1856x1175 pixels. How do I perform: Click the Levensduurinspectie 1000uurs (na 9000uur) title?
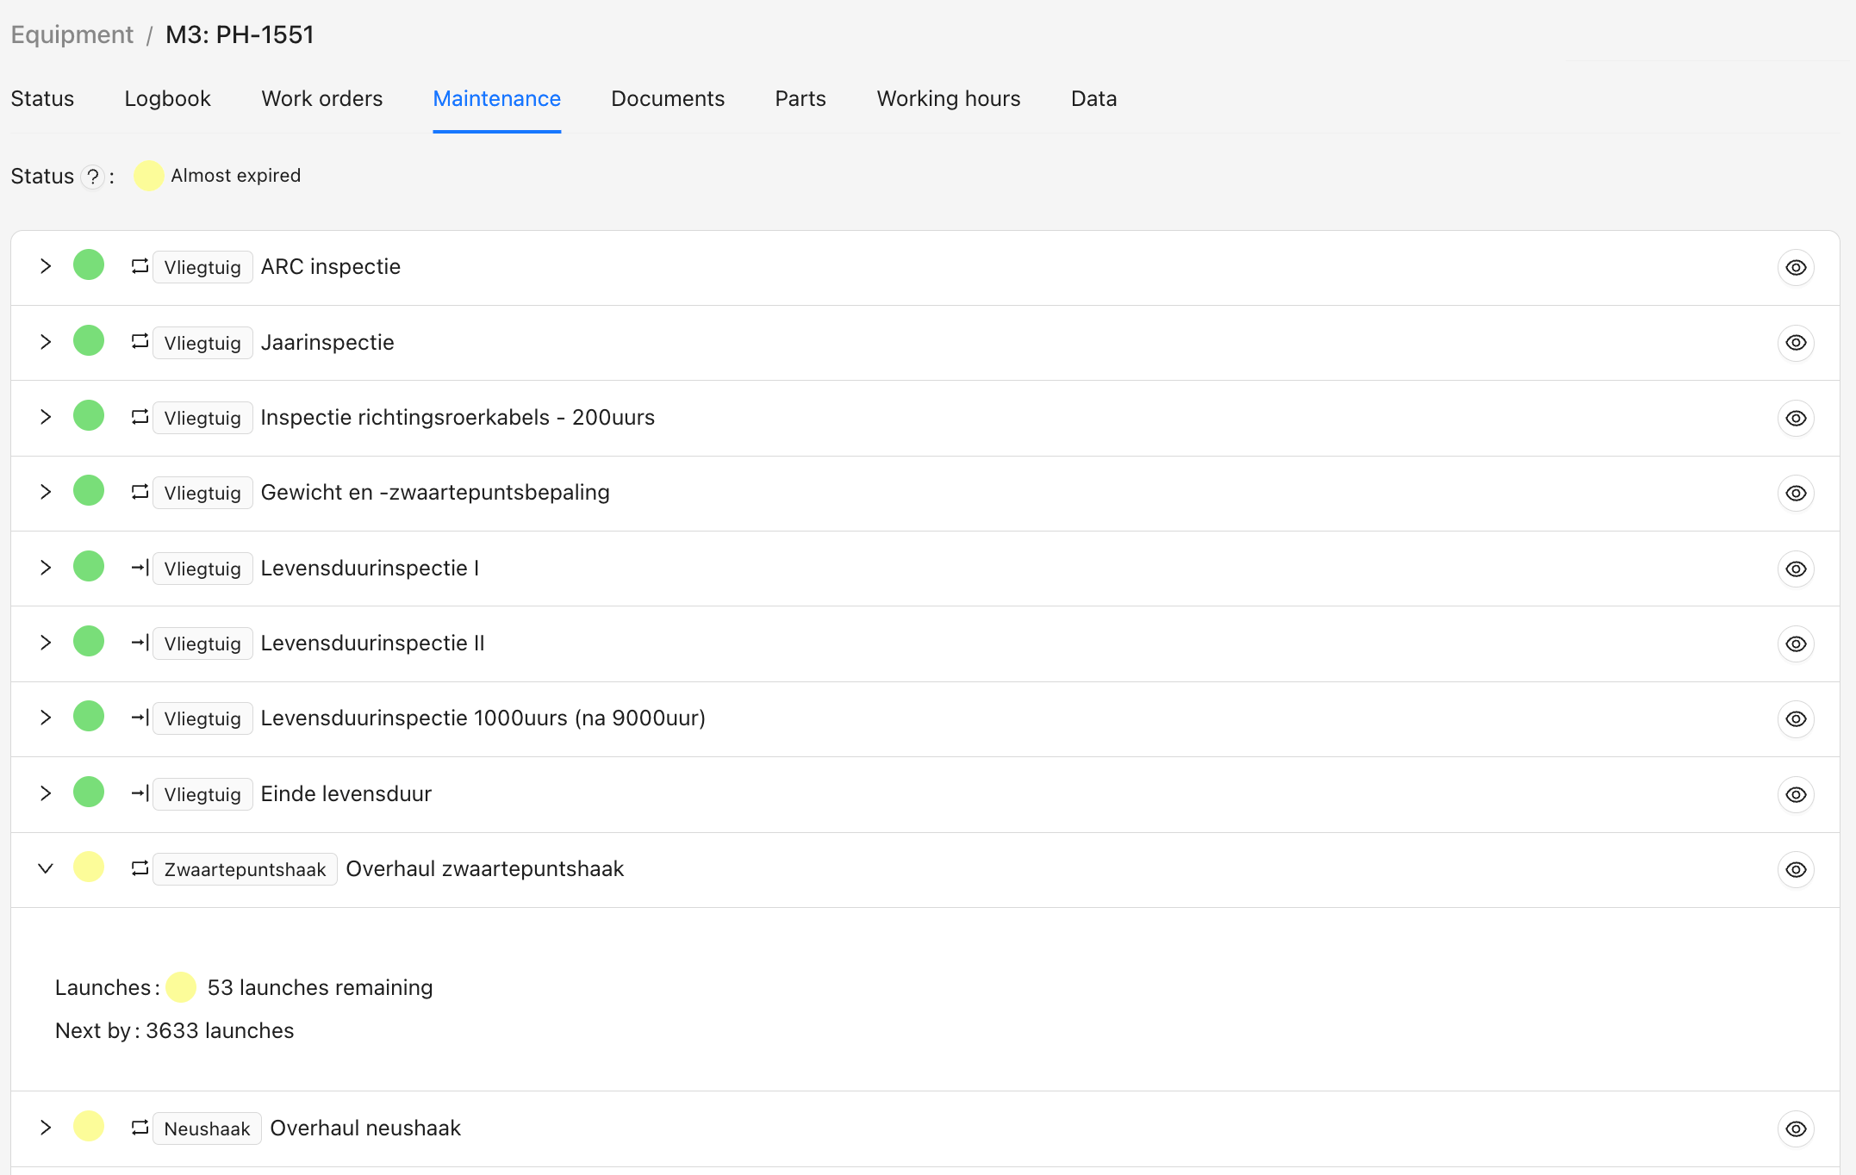coord(483,718)
